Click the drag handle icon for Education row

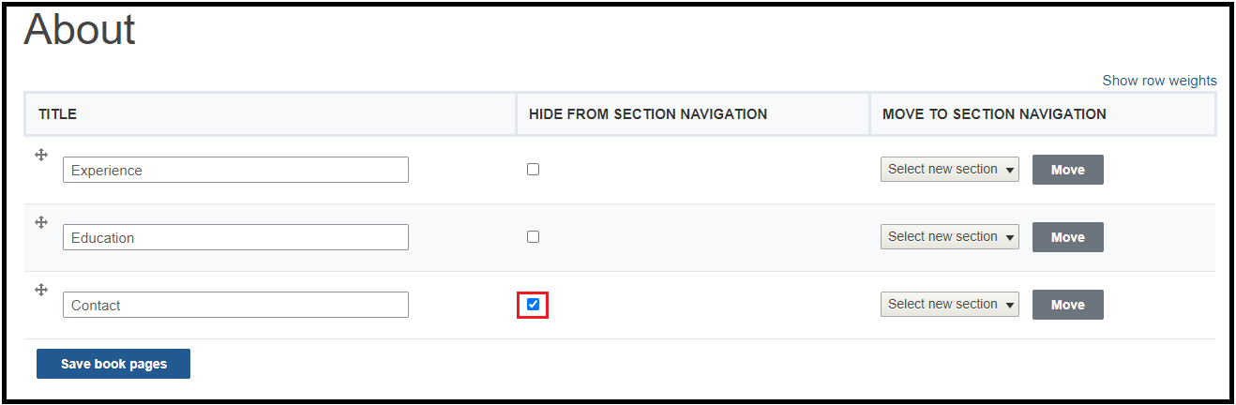(x=41, y=222)
